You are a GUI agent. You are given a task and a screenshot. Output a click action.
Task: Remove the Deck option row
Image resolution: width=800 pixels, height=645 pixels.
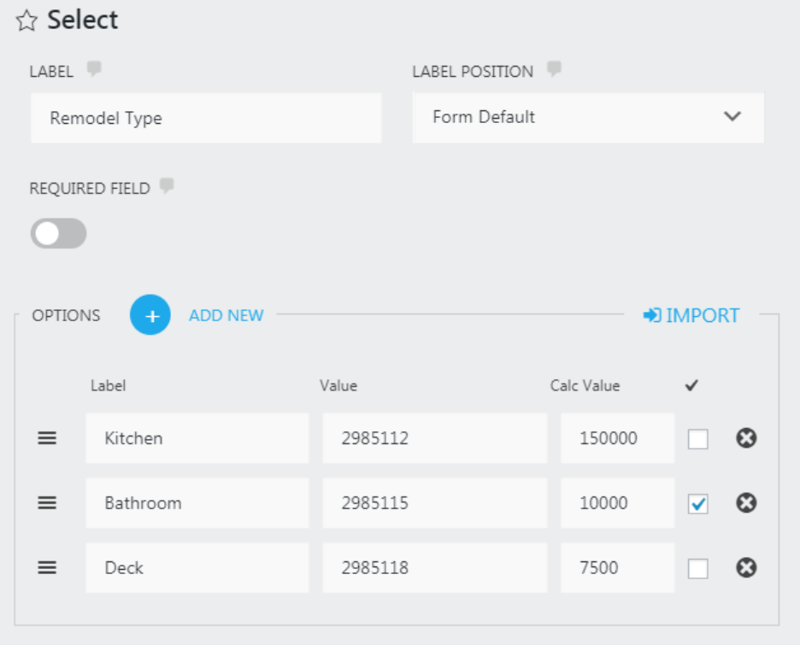pos(746,568)
